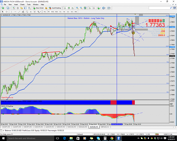Select the Cursor arrow tool
This screenshot has width=177, height=141.
pyautogui.click(x=3, y=12)
